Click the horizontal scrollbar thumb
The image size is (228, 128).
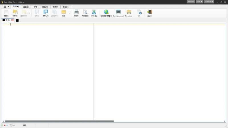coord(59,121)
